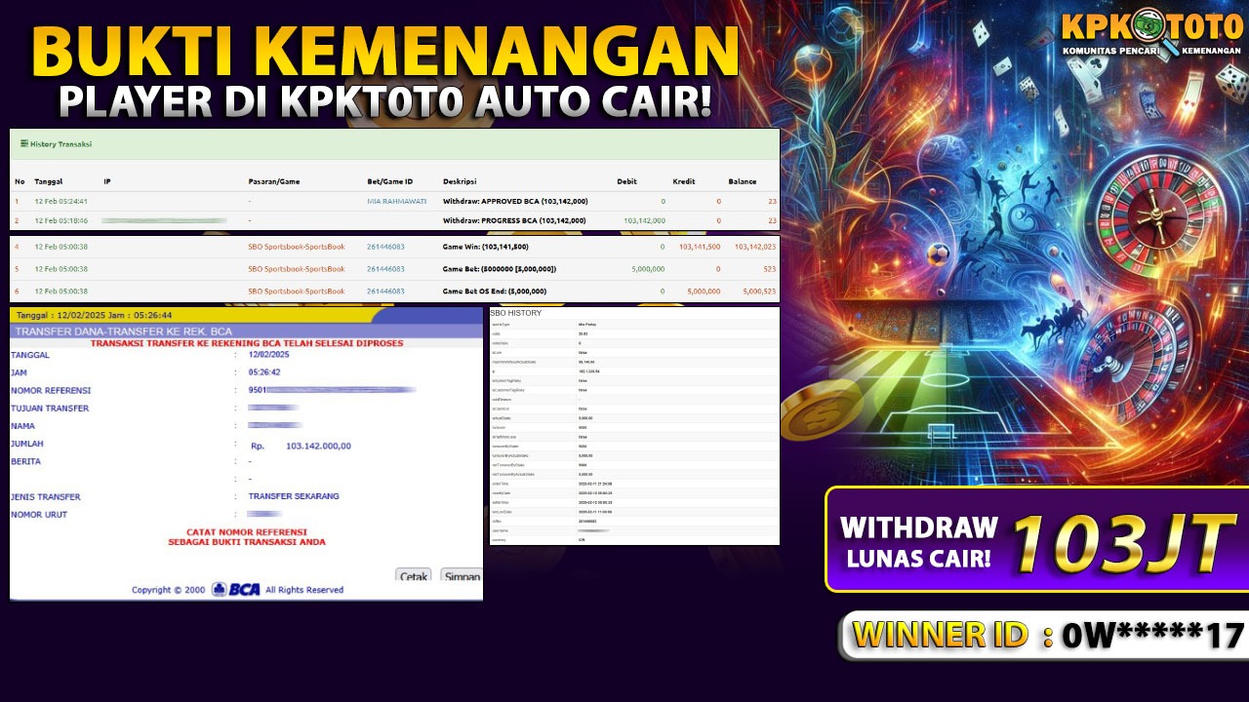The image size is (1249, 702).
Task: Click the Deskripsi column header
Action: [x=461, y=181]
